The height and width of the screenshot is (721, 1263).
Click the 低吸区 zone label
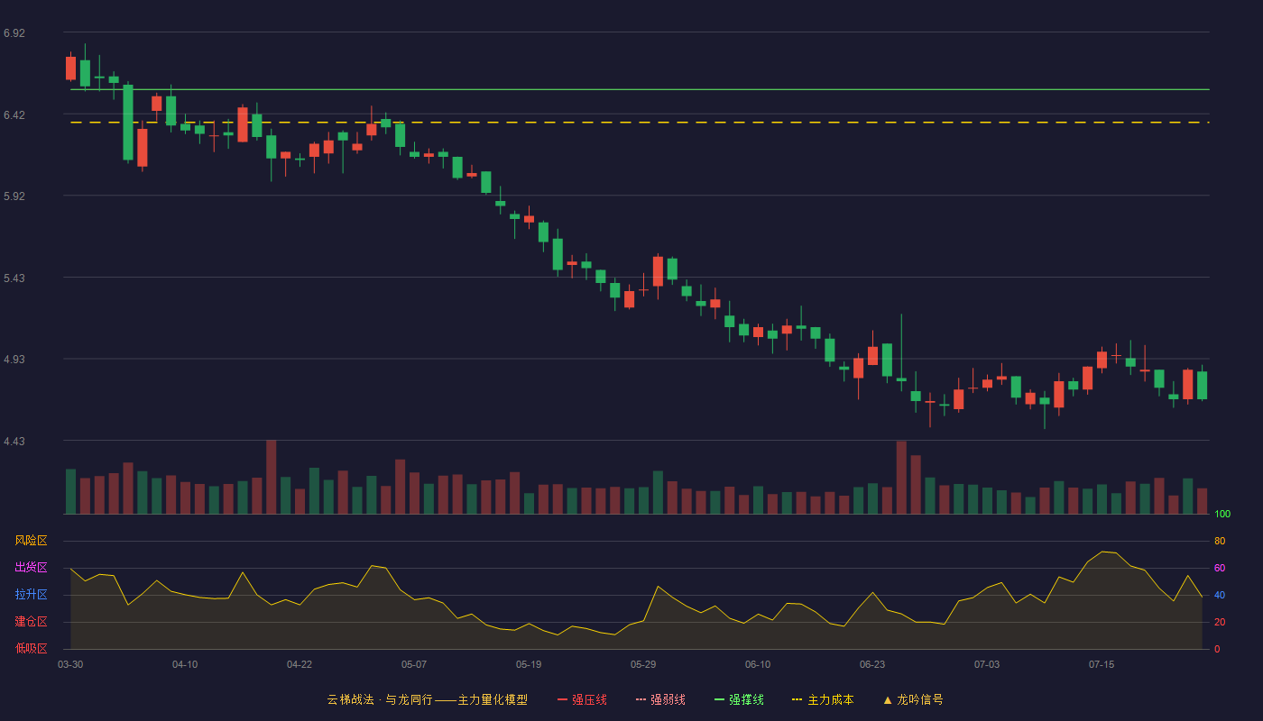[x=31, y=648]
